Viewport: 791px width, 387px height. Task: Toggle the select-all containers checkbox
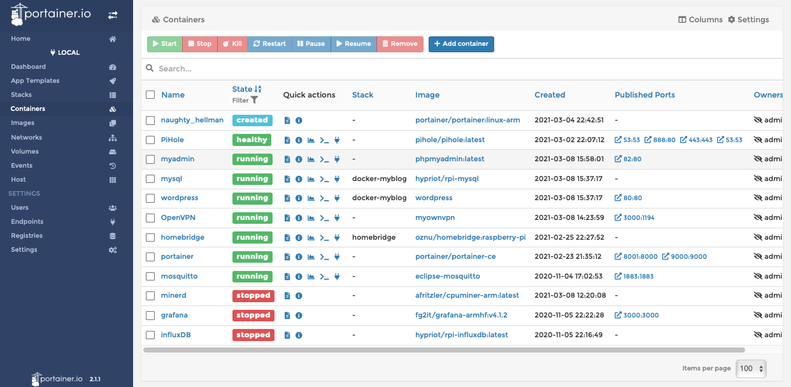point(150,95)
